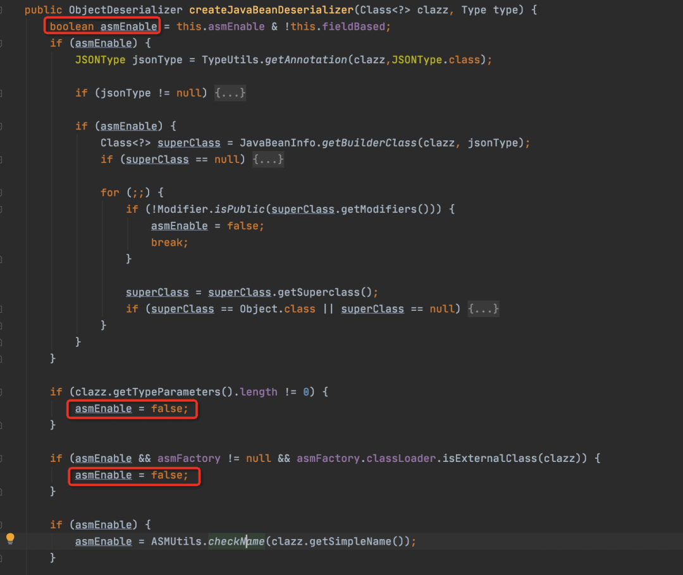The image size is (683, 575).
Task: Click false in assignment above break
Action: click(x=243, y=226)
